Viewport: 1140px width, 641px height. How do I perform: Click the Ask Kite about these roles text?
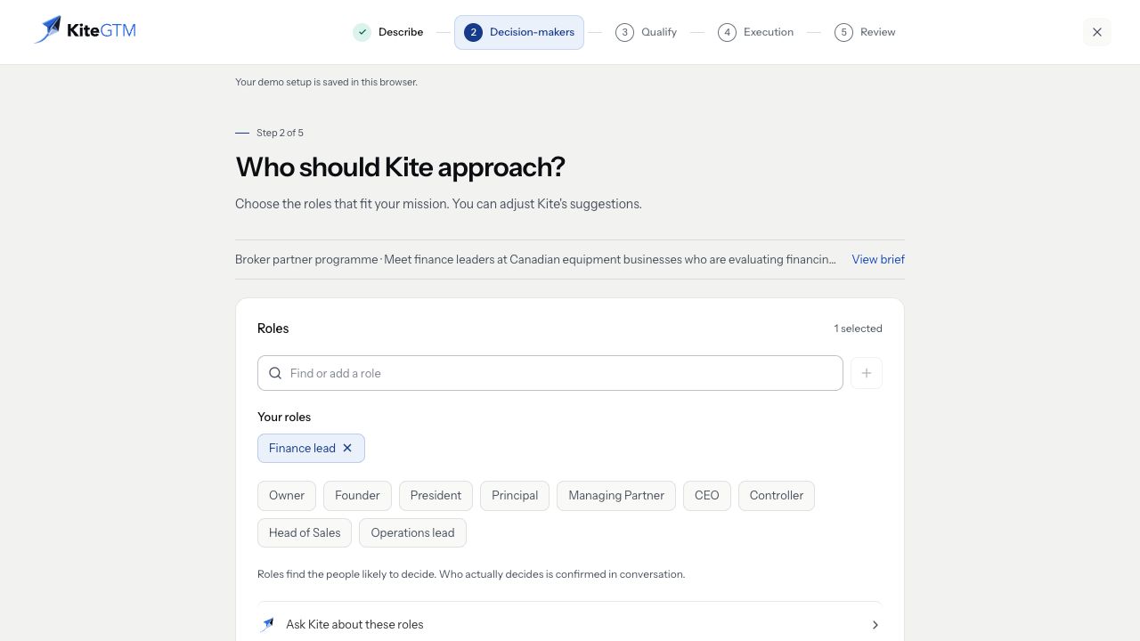pos(354,624)
